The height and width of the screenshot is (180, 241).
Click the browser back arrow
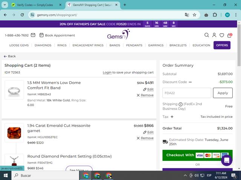coord(5,15)
